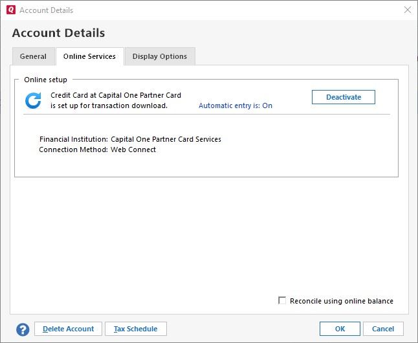
Task: Open the Tax Schedule dialog
Action: 136,329
